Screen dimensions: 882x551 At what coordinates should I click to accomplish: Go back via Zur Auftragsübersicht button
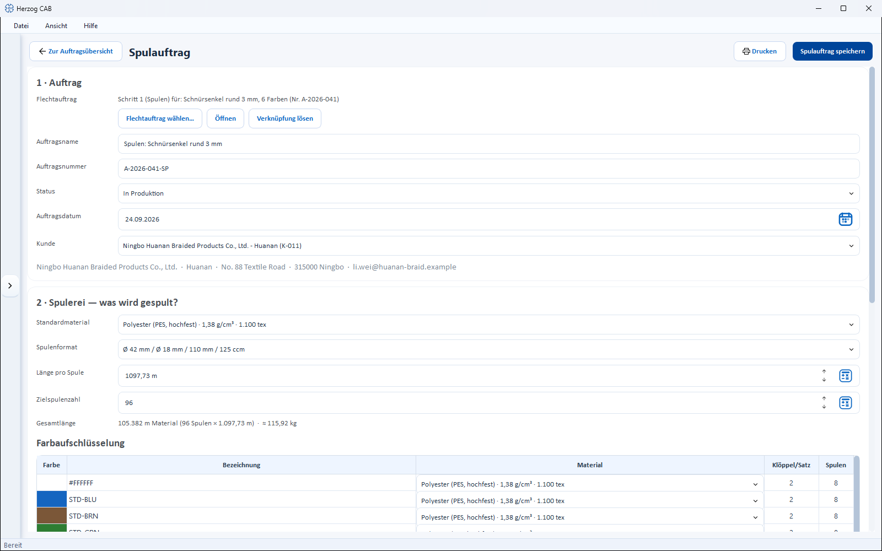click(x=76, y=51)
